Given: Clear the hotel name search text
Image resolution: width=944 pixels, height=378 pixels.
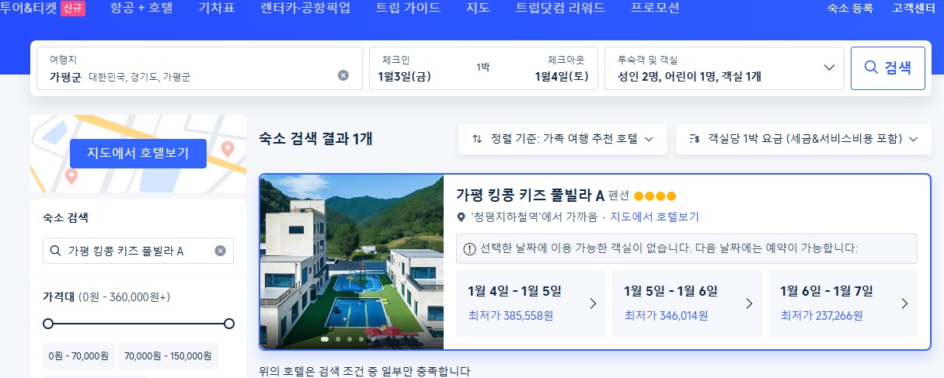Looking at the screenshot, I should [220, 251].
